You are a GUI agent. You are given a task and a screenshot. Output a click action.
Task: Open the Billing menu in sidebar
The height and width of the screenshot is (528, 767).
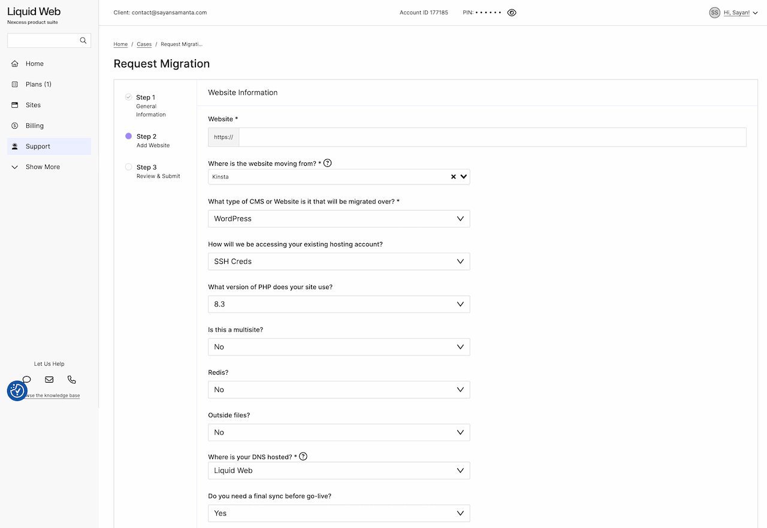(x=35, y=126)
